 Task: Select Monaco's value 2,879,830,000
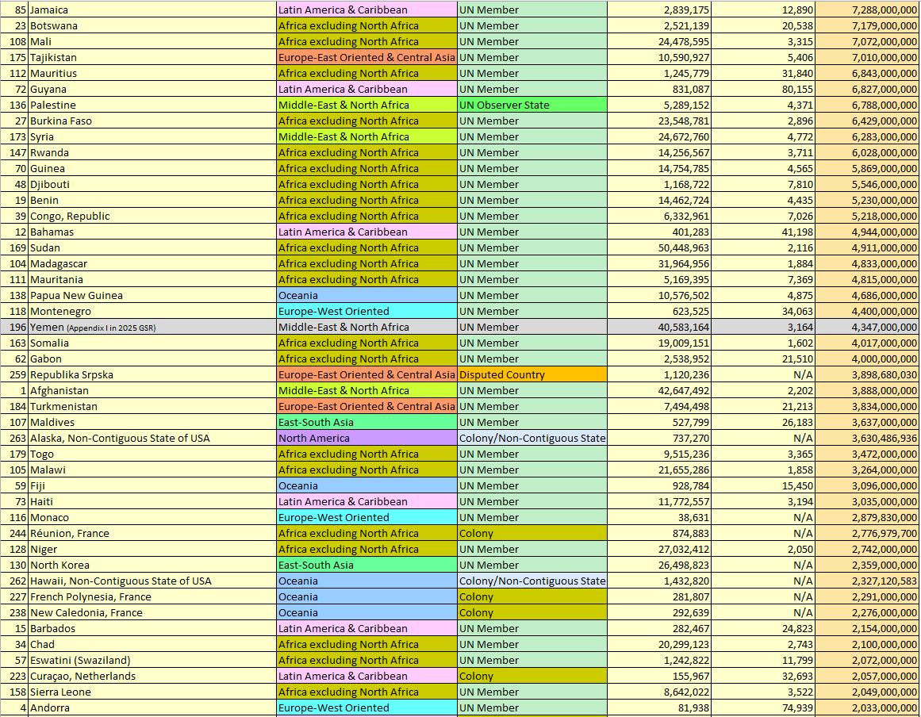(868, 517)
